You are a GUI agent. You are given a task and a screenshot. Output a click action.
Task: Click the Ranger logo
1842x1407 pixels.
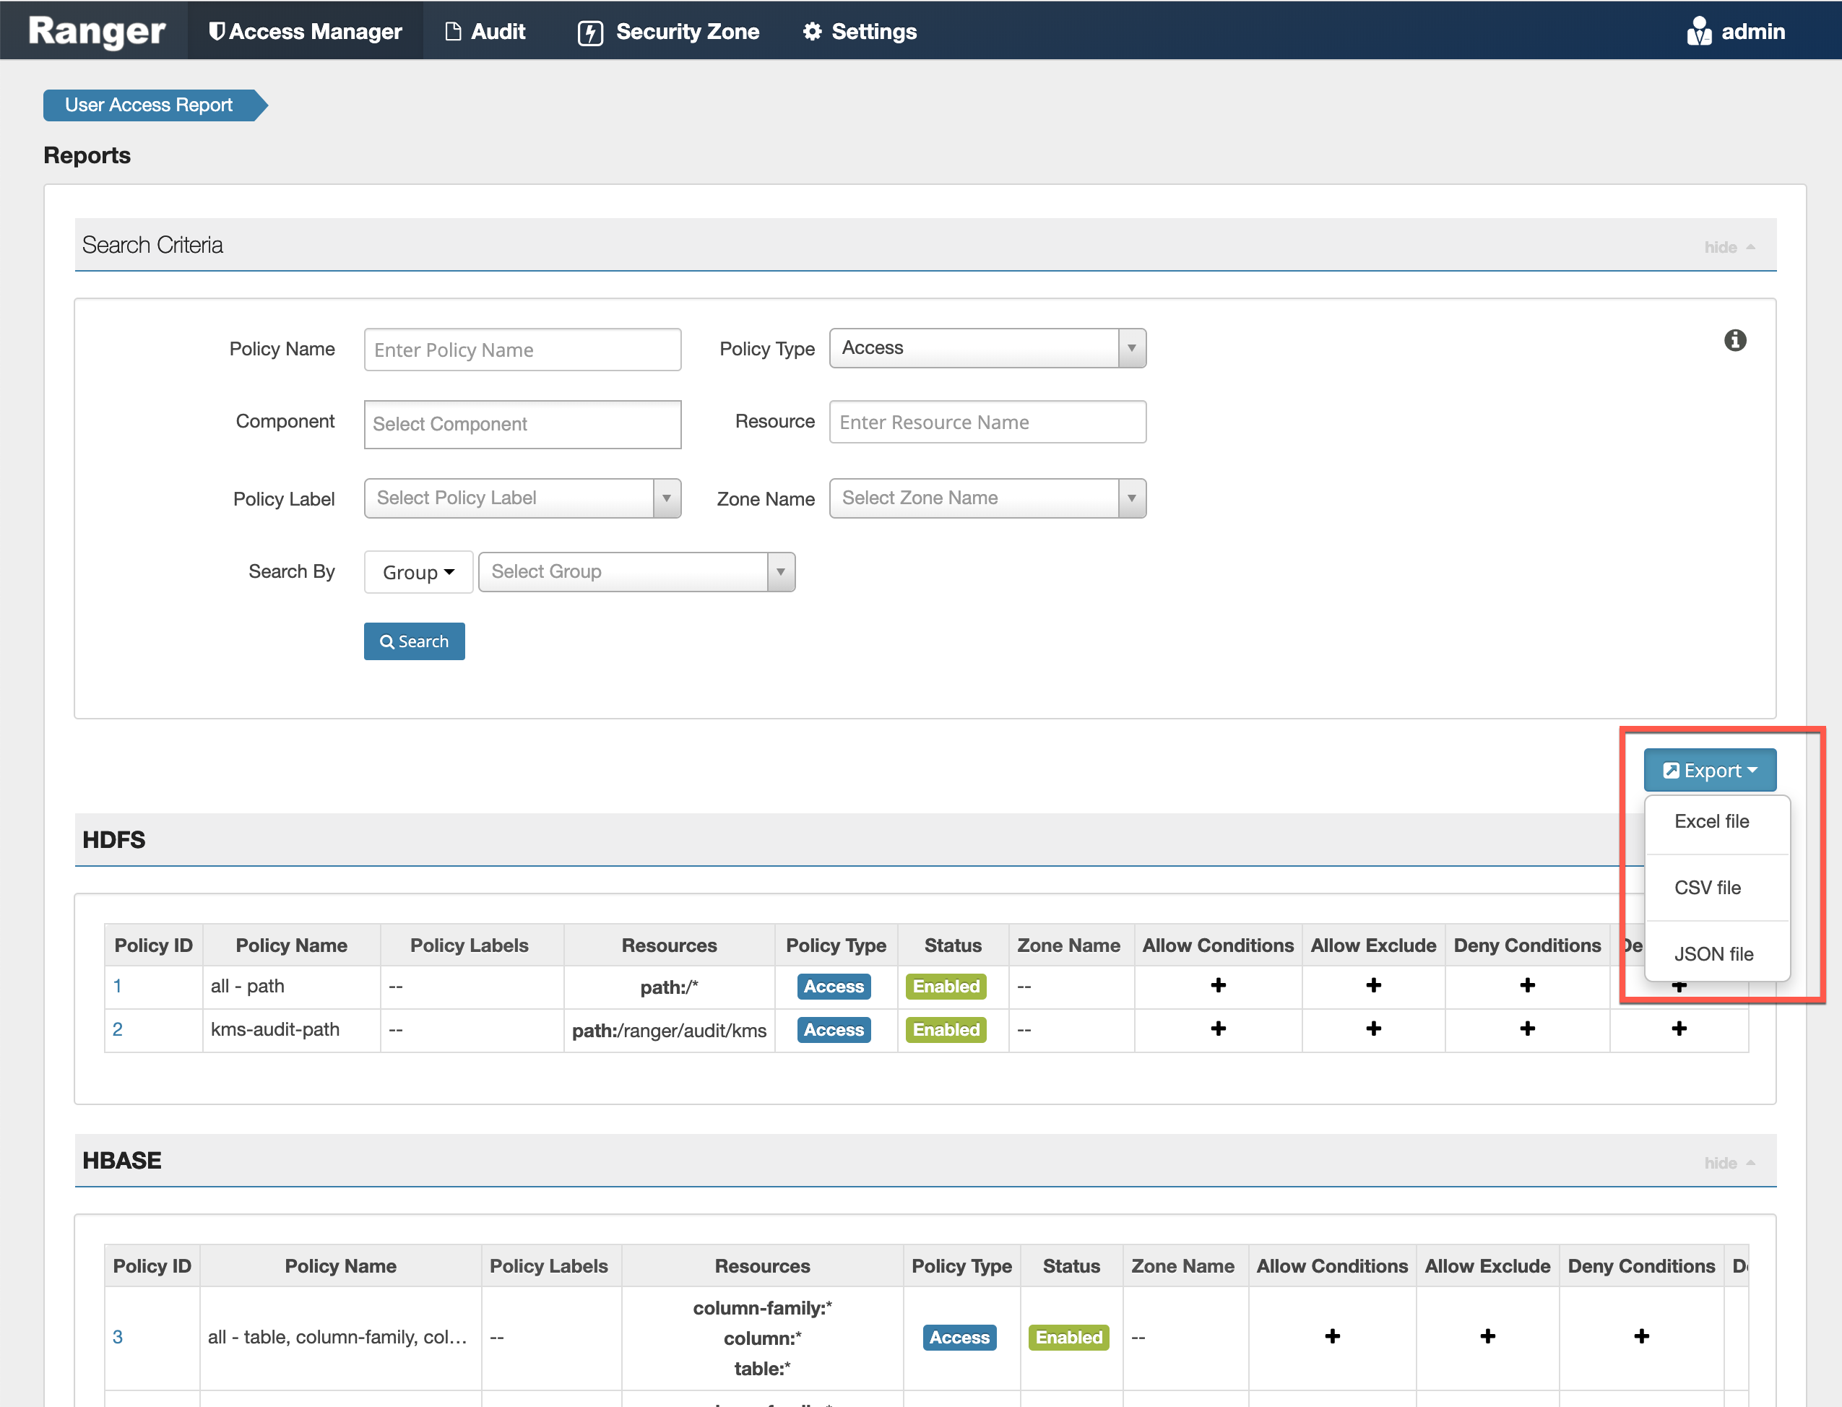(96, 31)
